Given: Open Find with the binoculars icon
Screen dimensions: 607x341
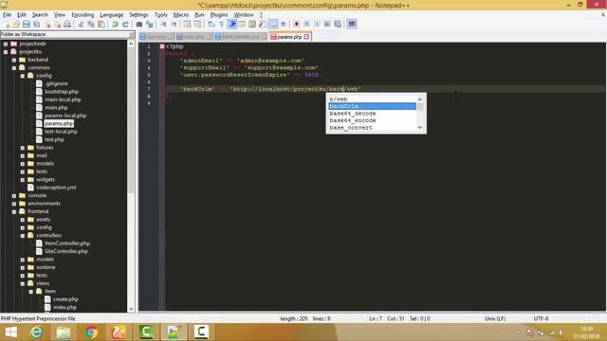Looking at the screenshot, I should click(x=139, y=24).
